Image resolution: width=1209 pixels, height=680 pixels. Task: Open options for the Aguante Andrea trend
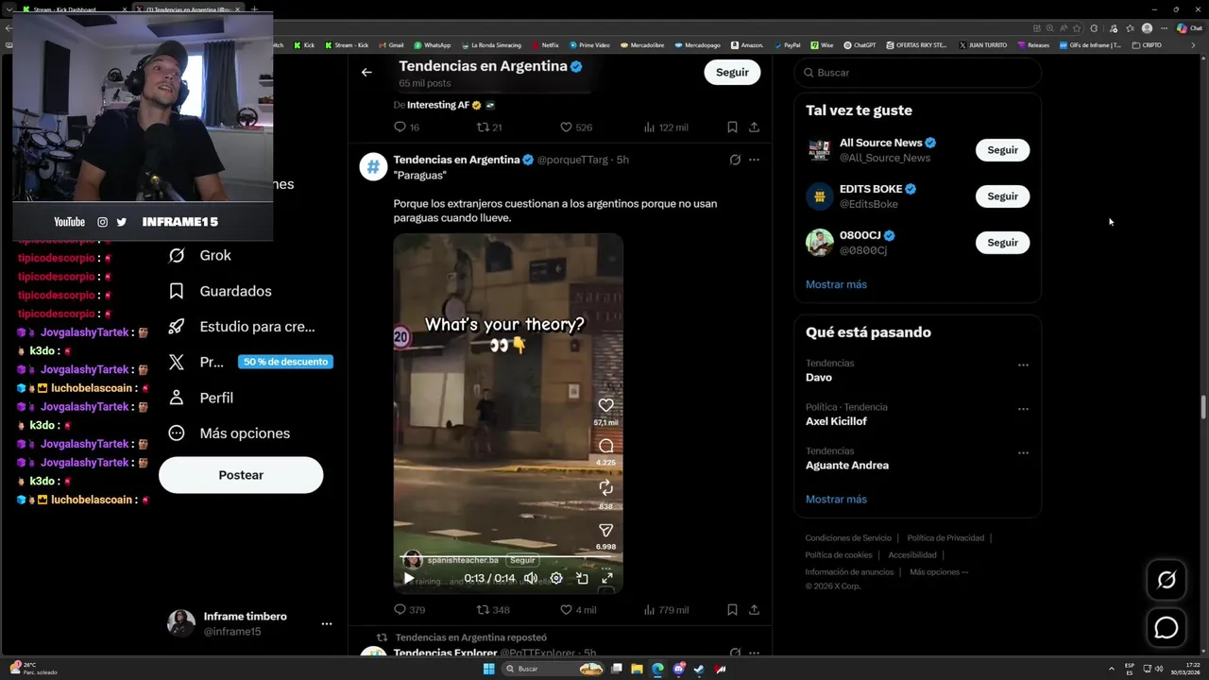tap(1023, 453)
